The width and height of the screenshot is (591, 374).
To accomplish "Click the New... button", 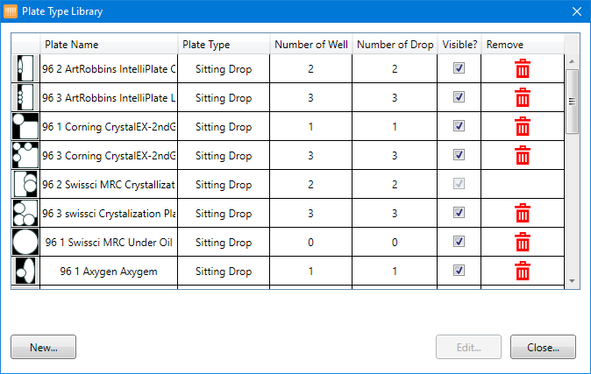I will pyautogui.click(x=44, y=347).
